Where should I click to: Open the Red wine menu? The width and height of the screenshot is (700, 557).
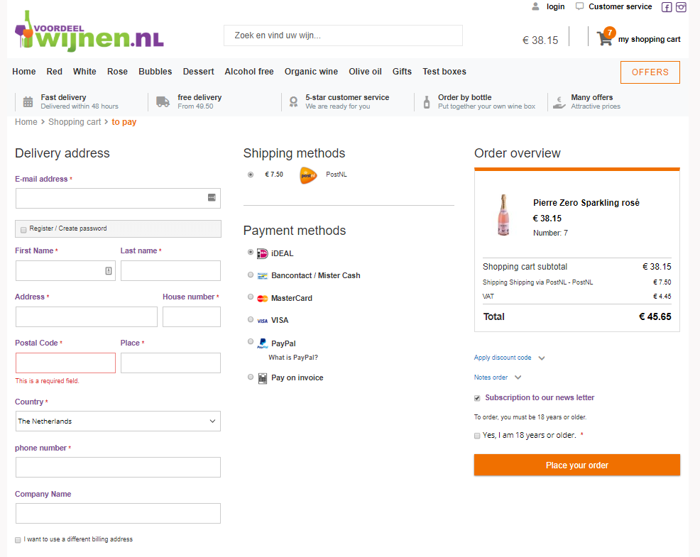point(55,72)
